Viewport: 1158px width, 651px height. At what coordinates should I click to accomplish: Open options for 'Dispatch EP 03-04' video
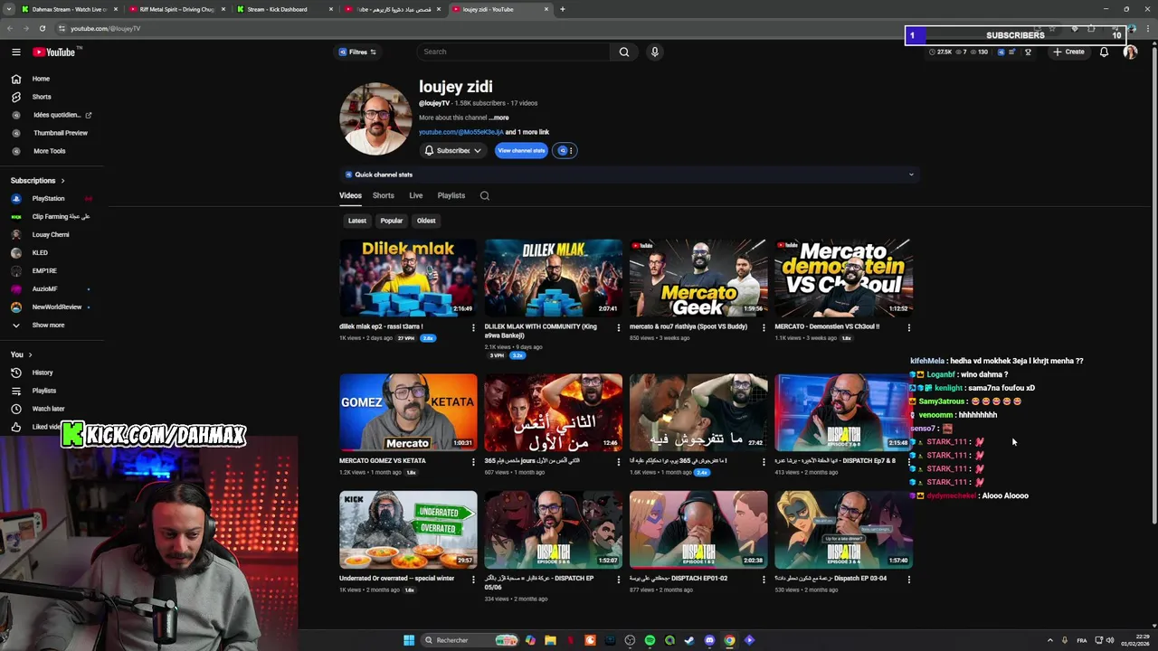tap(908, 579)
